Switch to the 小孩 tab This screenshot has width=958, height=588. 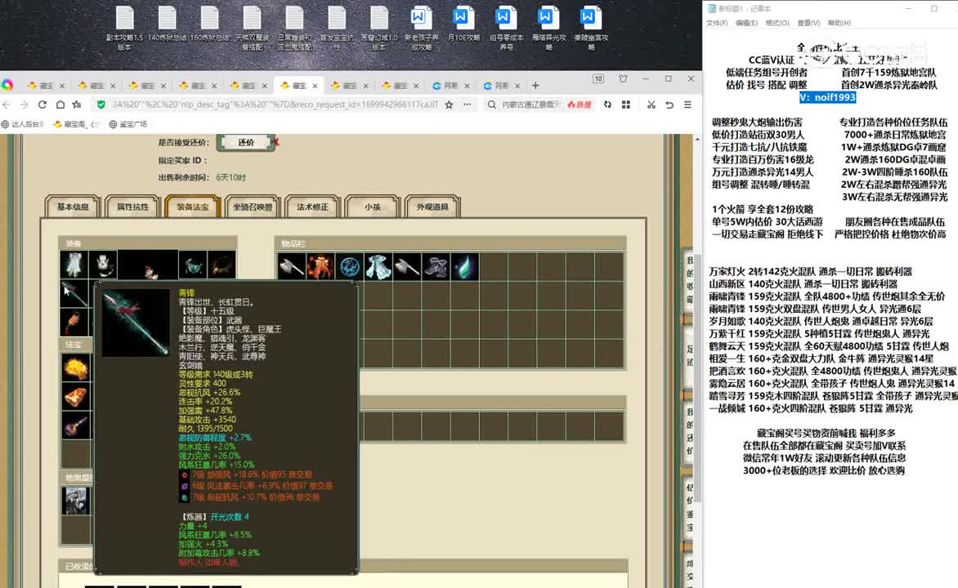[372, 207]
